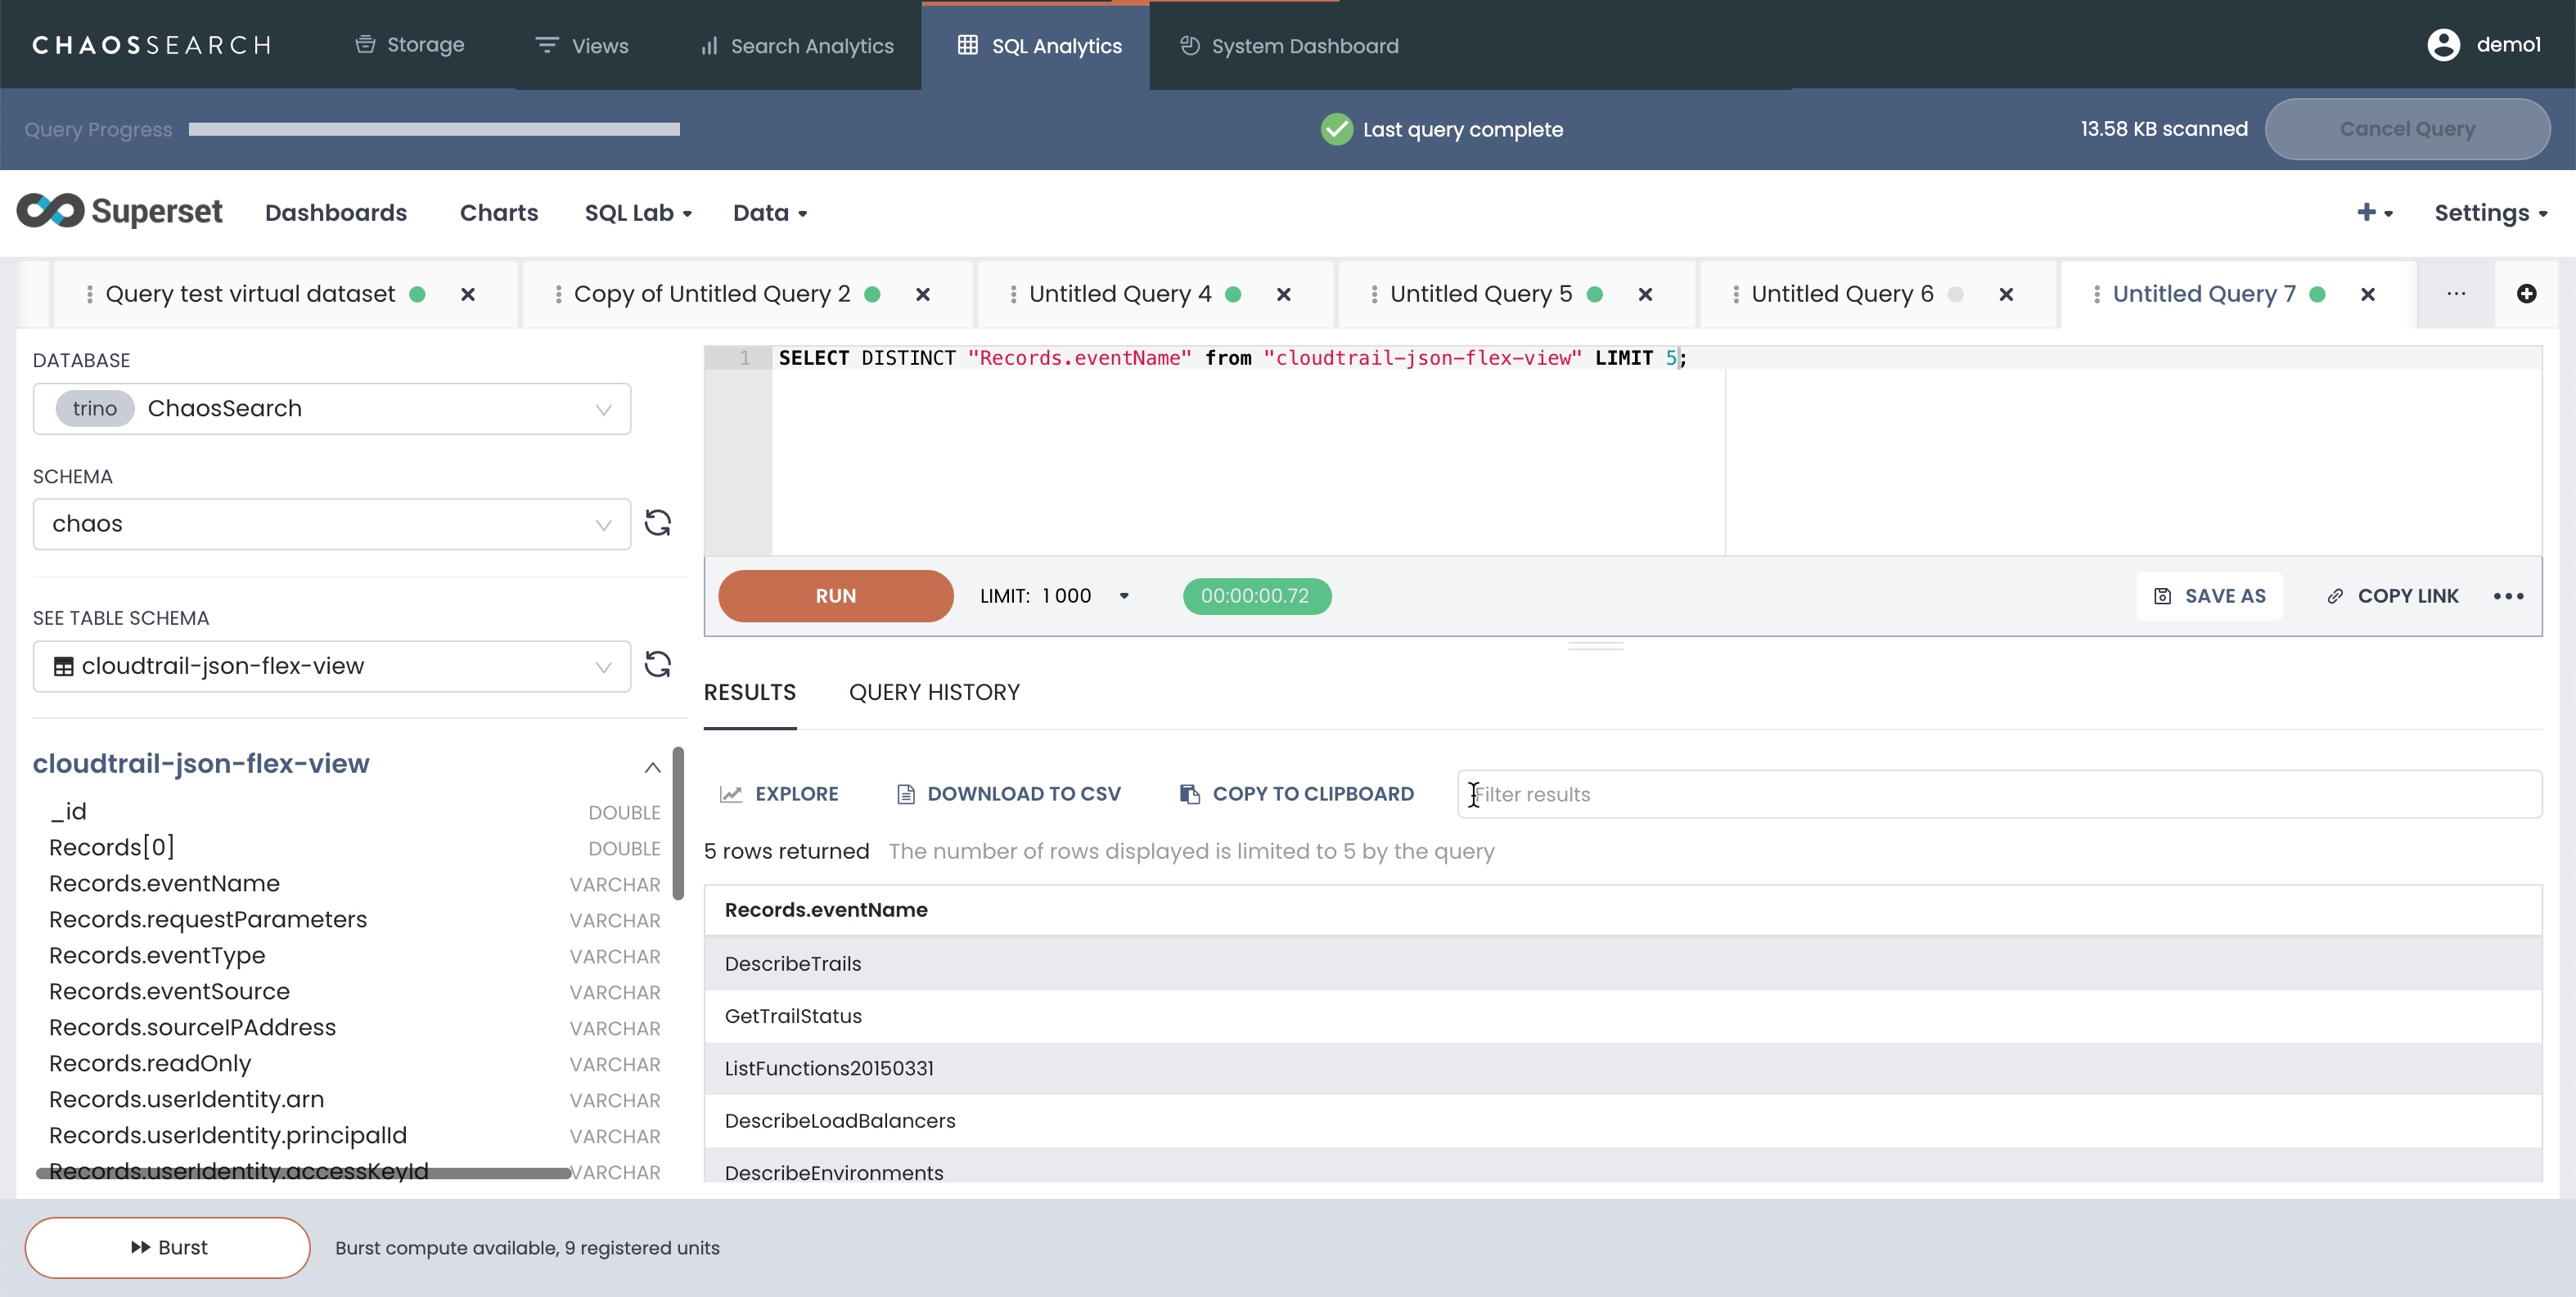Screen dimensions: 2576x1297
Task: Open the trino ChaosSearch database dropdown
Action: pos(332,409)
